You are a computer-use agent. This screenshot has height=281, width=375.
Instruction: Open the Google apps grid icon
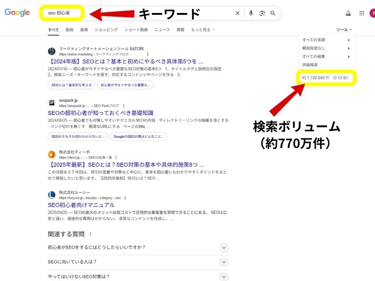[x=362, y=13]
